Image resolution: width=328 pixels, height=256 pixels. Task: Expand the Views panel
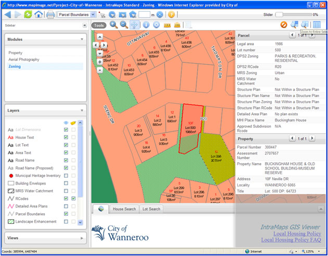82,238
